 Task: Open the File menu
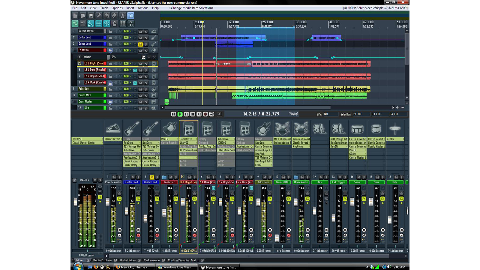click(75, 8)
